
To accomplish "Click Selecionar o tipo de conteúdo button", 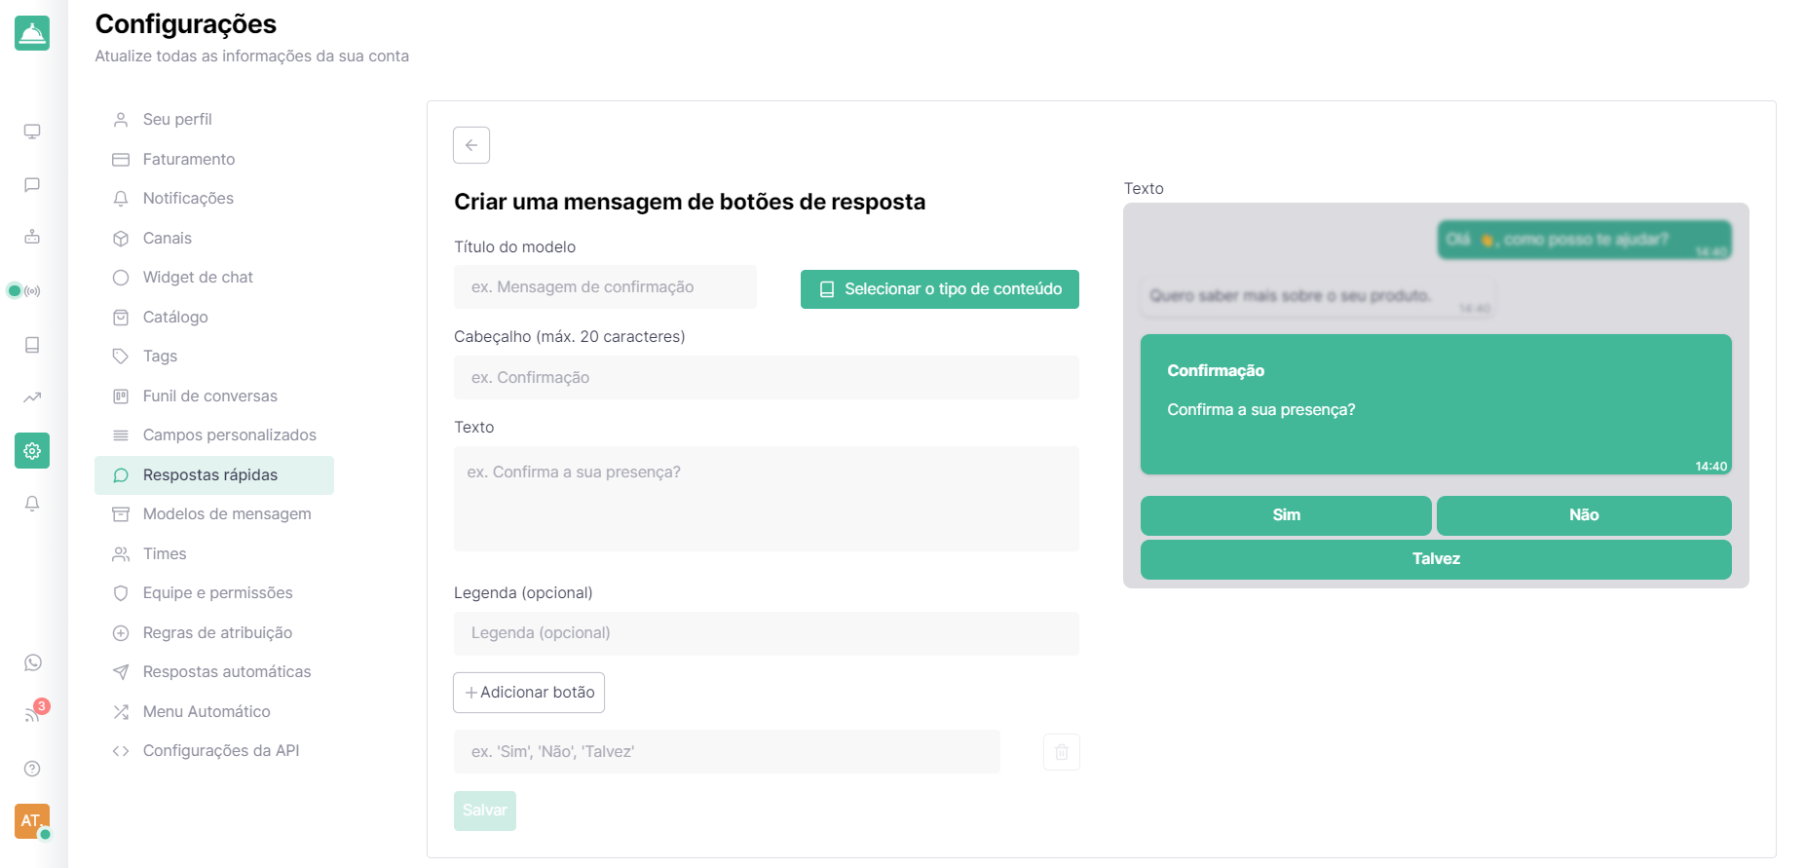I will point(940,289).
